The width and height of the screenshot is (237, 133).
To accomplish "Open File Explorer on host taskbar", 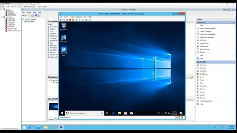I will pyautogui.click(x=46, y=127).
